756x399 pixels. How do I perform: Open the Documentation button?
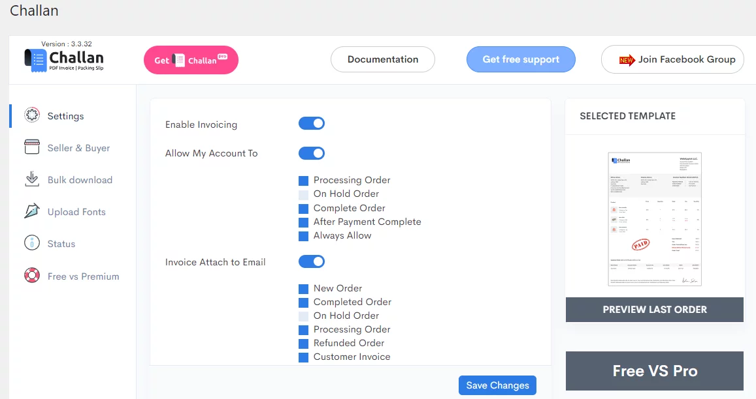click(x=383, y=59)
